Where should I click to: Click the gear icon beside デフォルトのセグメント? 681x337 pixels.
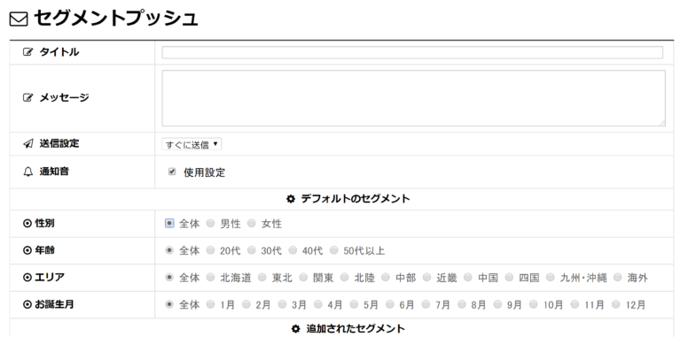click(291, 199)
